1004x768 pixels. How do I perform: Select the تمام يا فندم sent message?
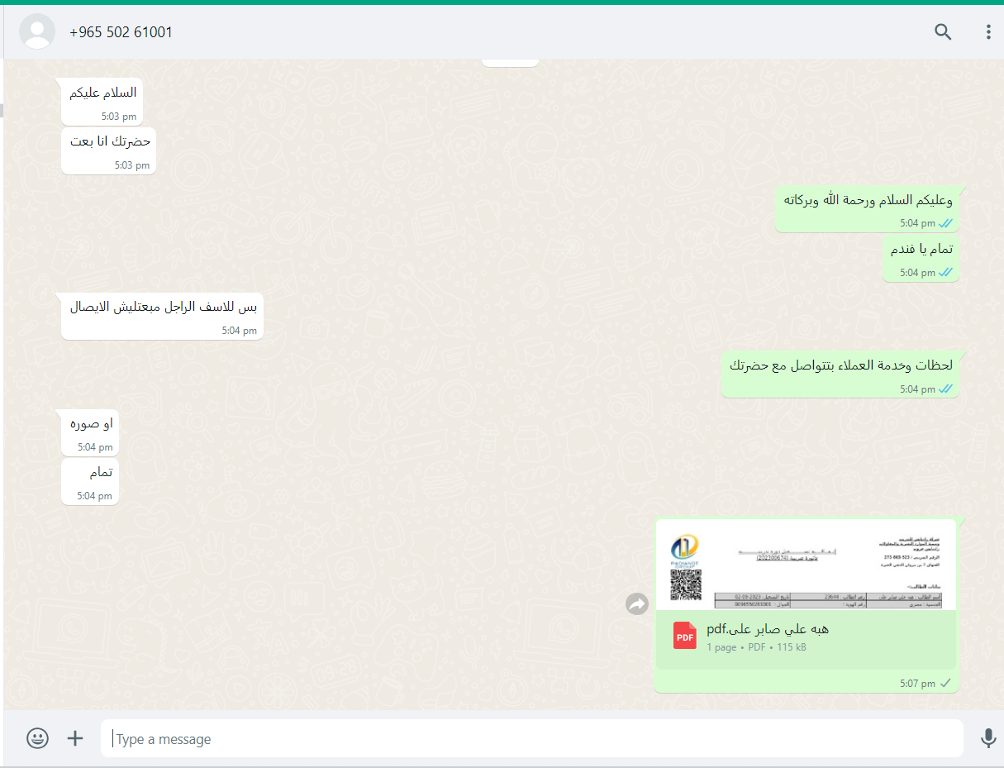[921, 258]
